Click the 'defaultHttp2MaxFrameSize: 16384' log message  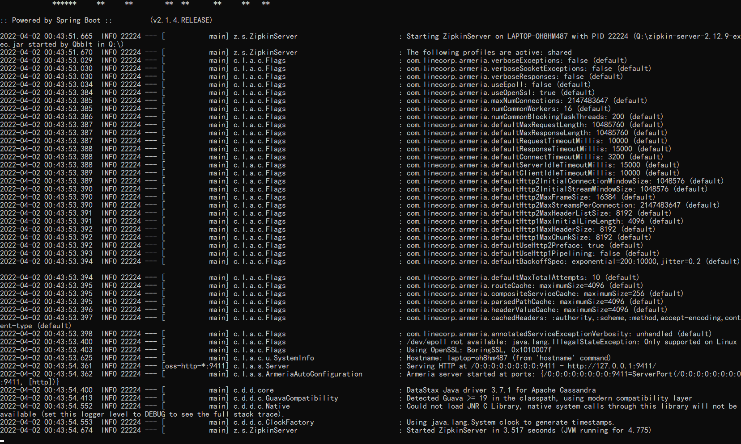[x=531, y=197]
